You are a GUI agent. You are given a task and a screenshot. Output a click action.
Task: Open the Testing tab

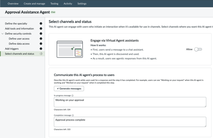pos(54,4)
